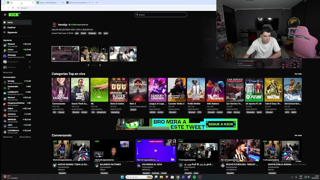Open Westcol in Siguiendo list
The height and width of the screenshot is (180, 320).
[17, 45]
